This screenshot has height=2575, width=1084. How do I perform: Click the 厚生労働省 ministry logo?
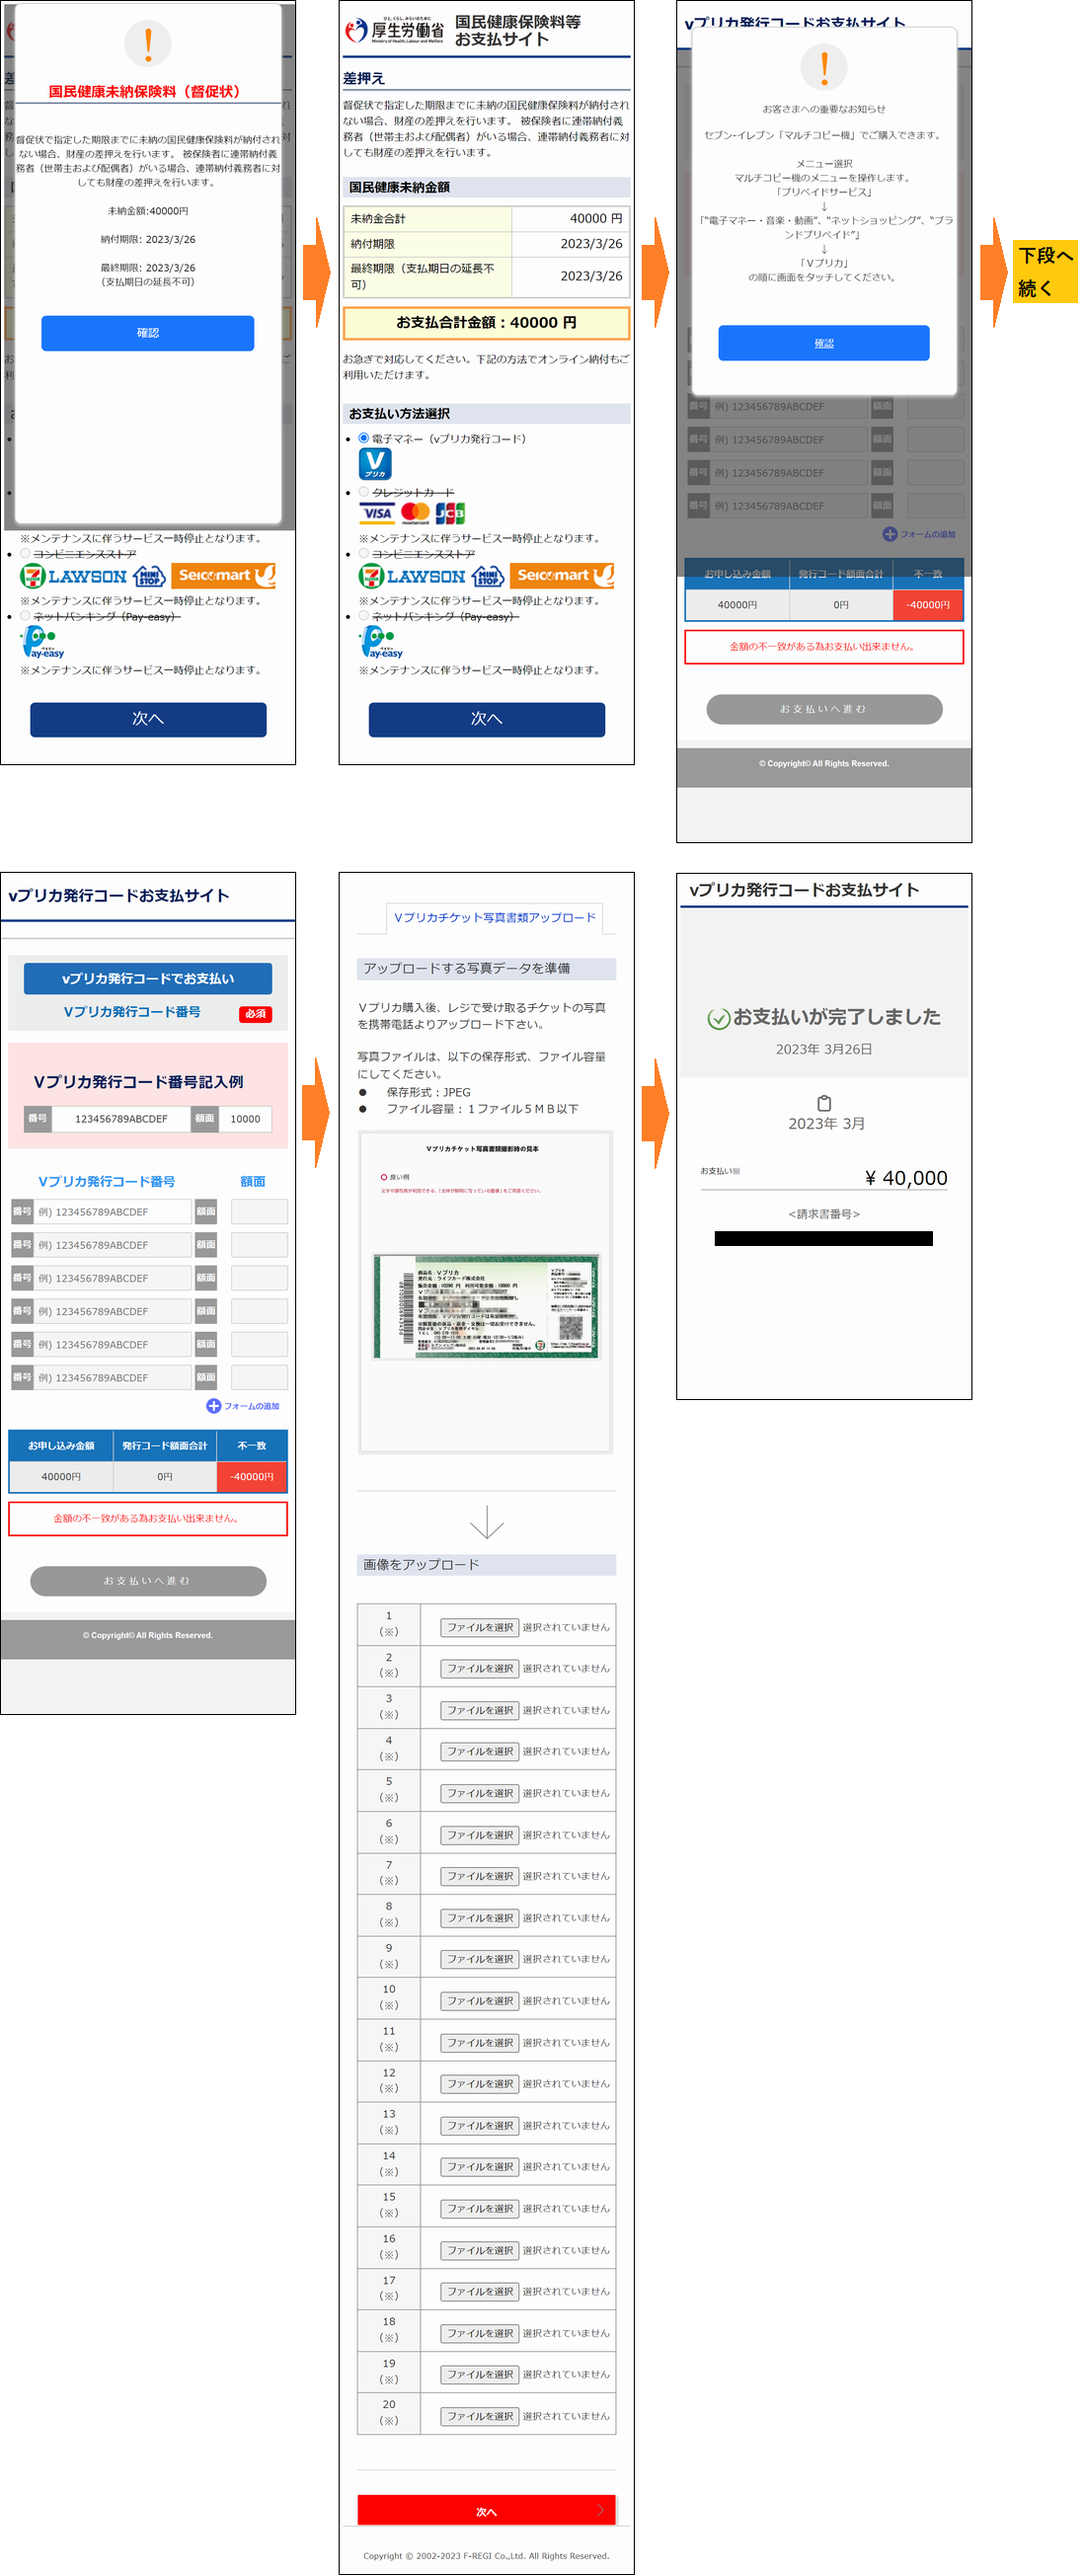tap(394, 31)
